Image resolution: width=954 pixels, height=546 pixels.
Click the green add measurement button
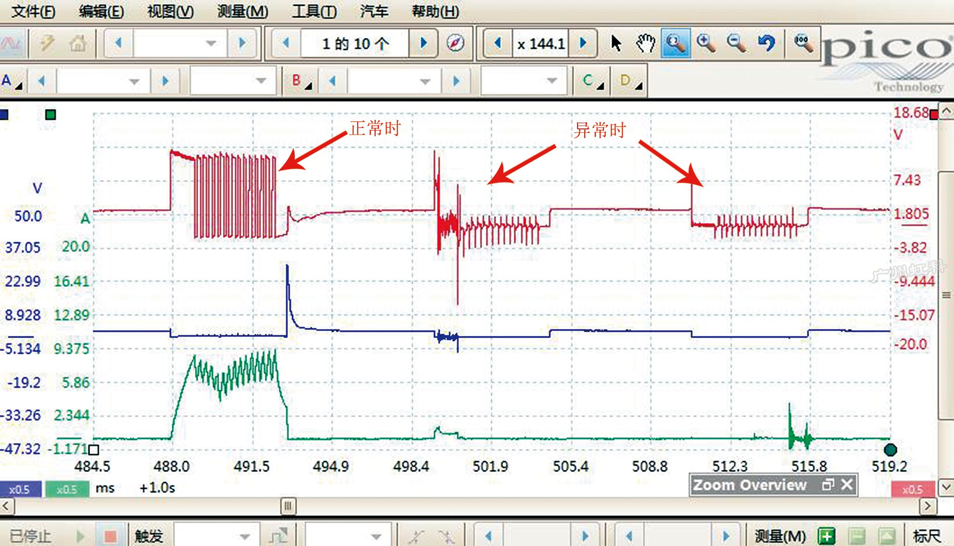pos(827,535)
